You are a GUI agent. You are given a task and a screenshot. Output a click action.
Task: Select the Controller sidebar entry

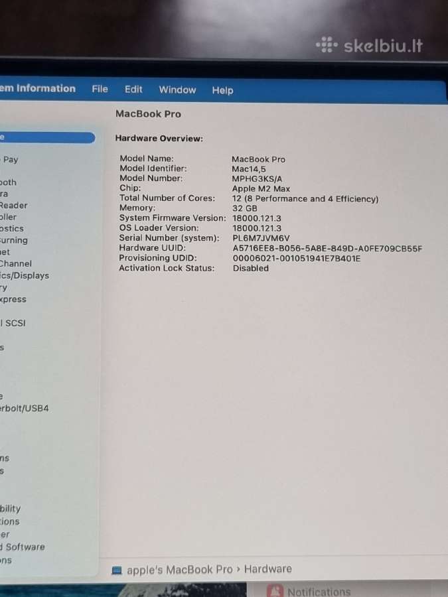pyautogui.click(x=8, y=217)
